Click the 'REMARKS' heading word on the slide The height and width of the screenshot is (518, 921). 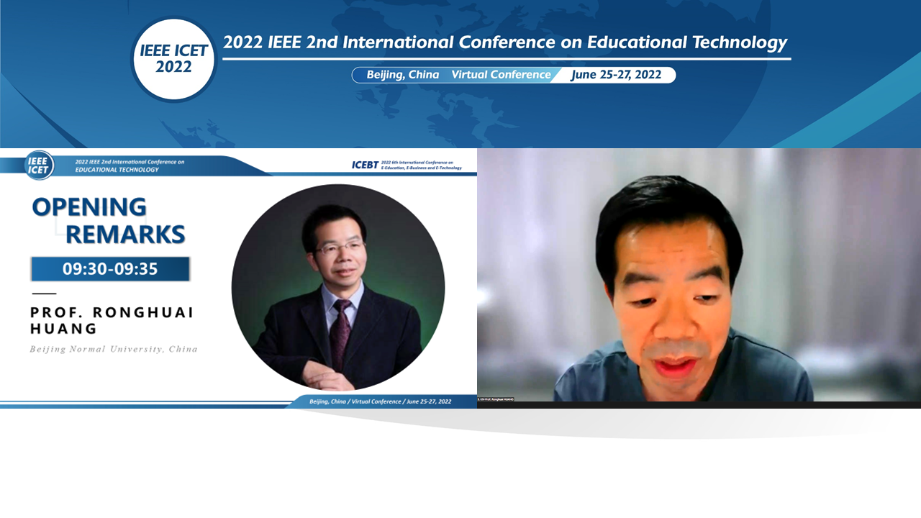click(125, 234)
